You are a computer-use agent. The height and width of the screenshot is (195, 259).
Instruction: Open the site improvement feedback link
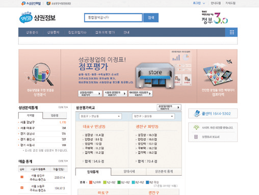(218, 127)
